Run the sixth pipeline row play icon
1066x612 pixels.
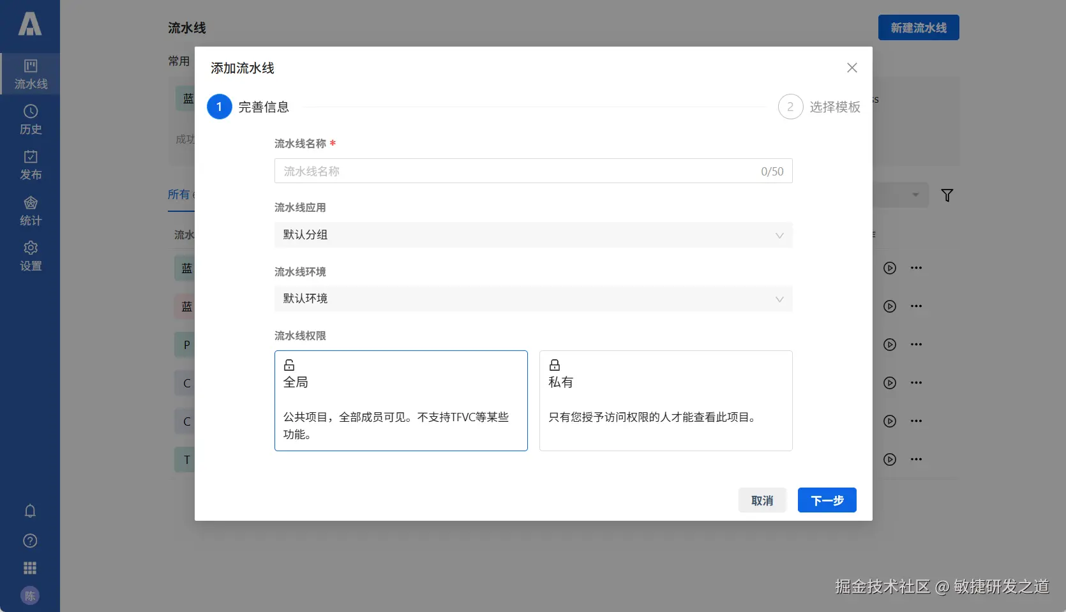(890, 459)
